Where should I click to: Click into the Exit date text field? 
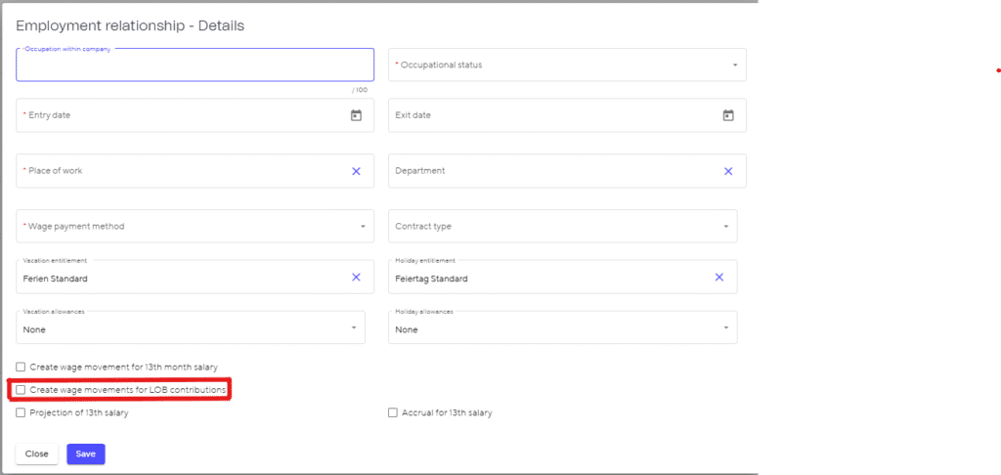click(547, 115)
